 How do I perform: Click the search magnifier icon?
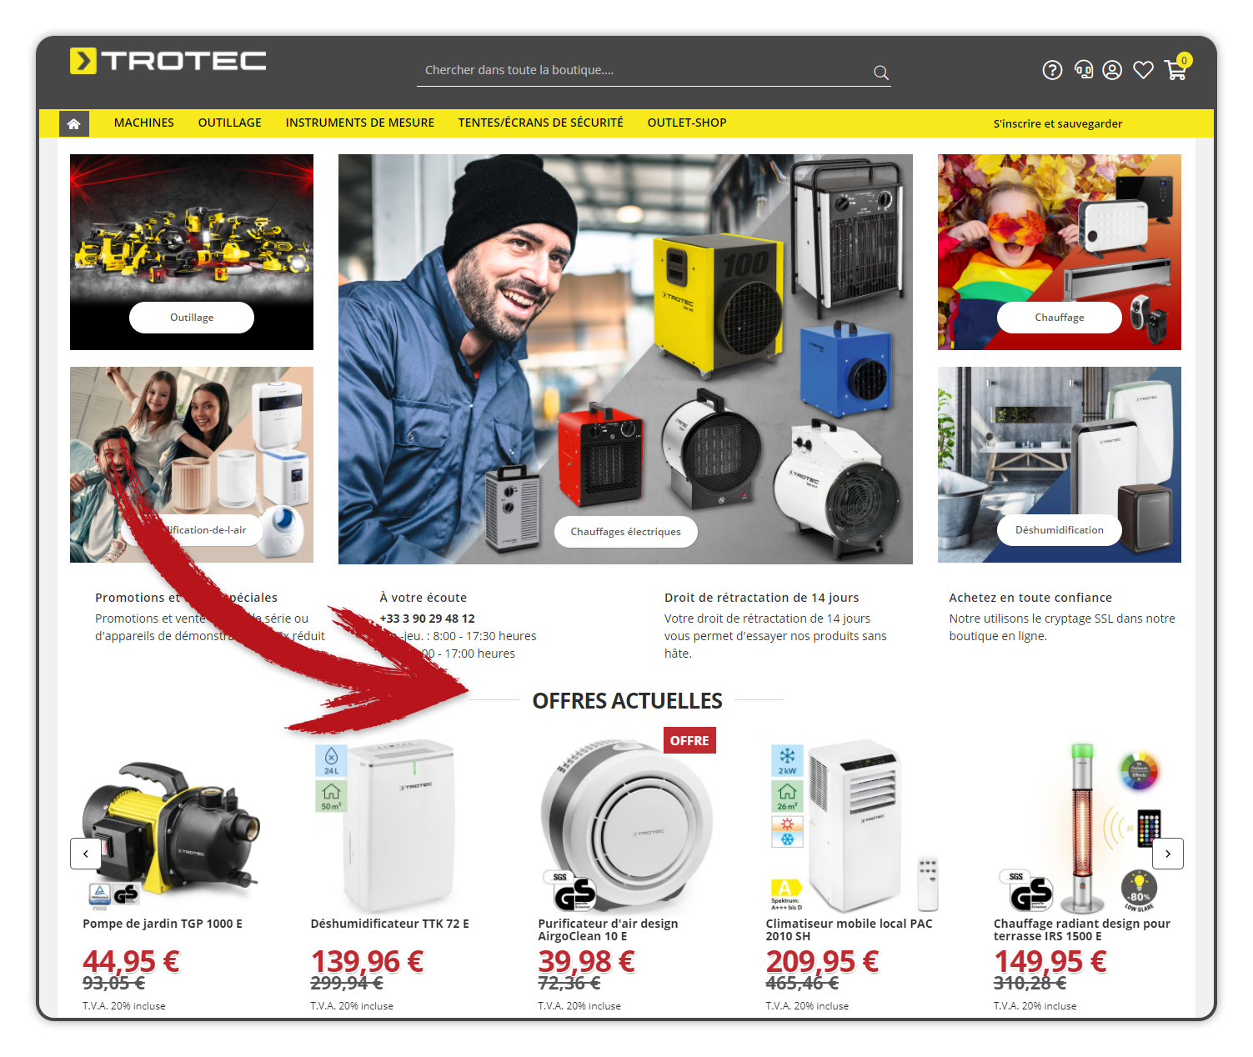click(880, 73)
